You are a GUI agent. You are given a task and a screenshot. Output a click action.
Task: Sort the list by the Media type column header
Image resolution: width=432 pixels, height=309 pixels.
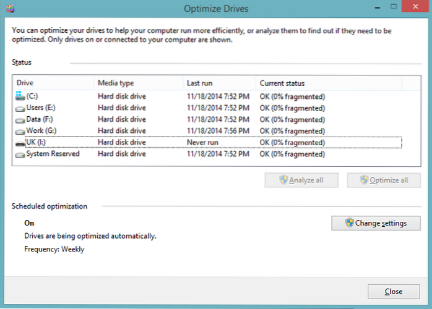139,83
